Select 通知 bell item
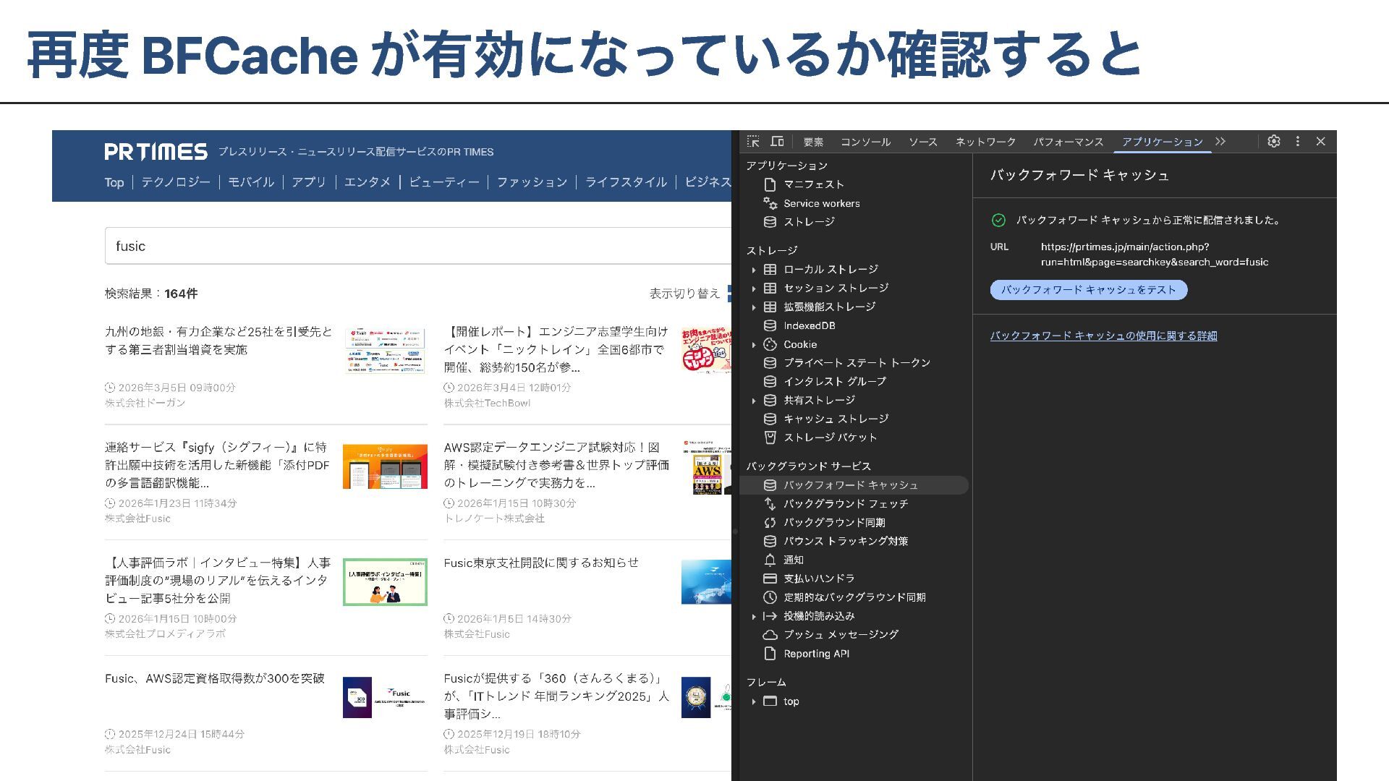Screen dimensions: 1389x781 click(793, 560)
